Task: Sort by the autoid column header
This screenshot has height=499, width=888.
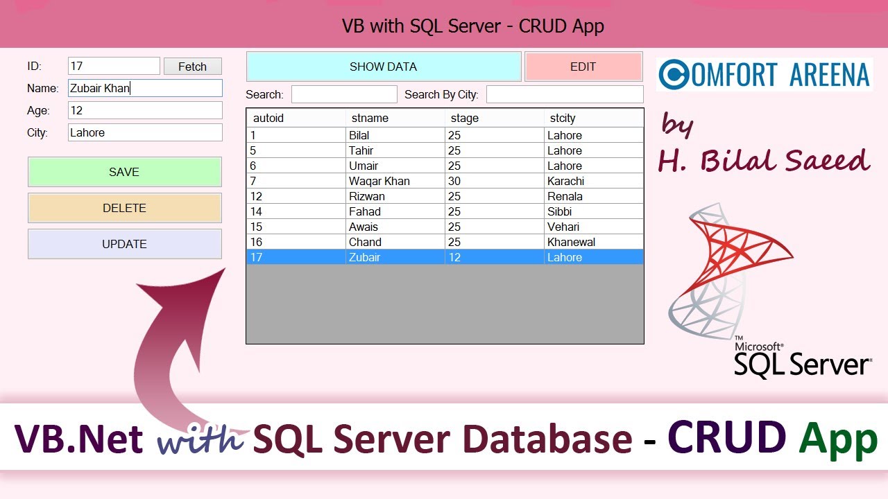Action: (296, 118)
